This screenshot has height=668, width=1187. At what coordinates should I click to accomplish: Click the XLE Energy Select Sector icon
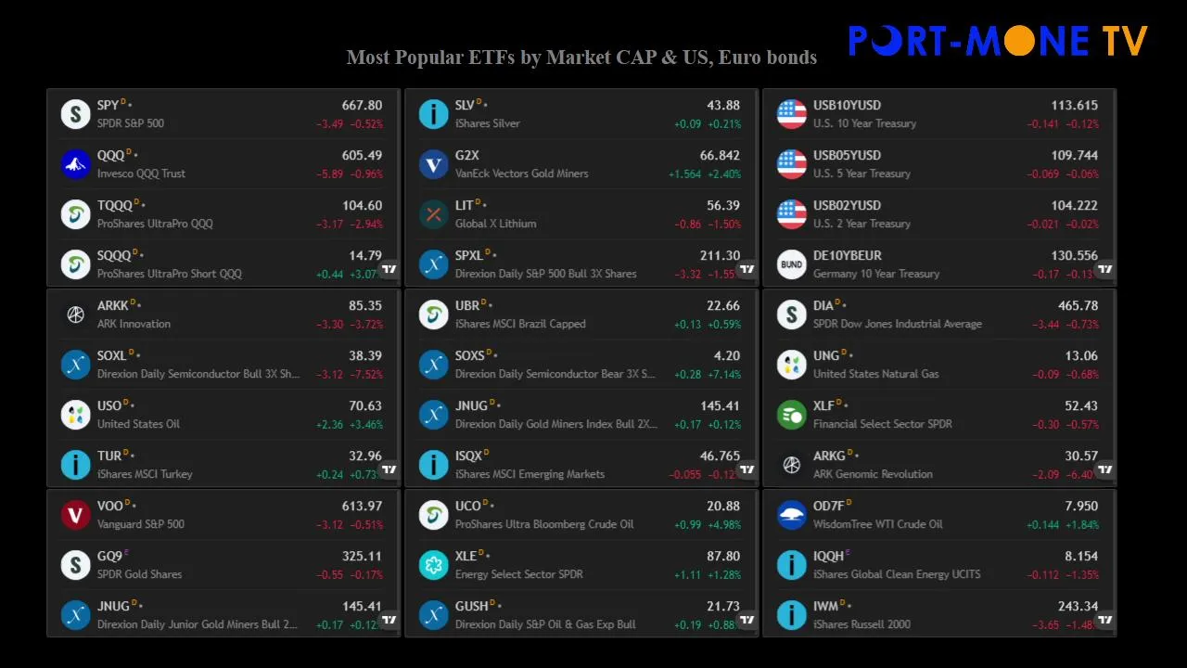point(433,565)
